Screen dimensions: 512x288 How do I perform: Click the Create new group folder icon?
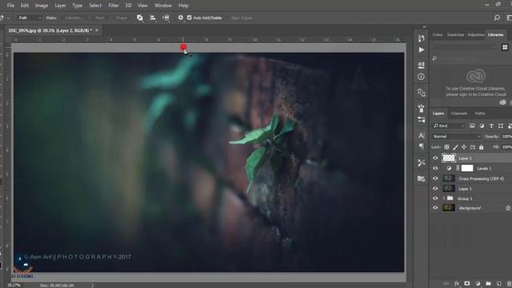point(488,284)
